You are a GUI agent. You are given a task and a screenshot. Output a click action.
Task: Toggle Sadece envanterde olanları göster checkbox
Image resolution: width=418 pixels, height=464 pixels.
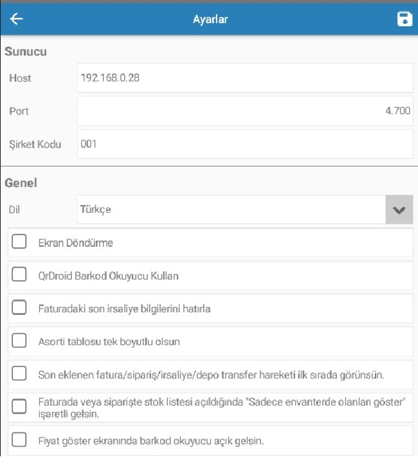tap(19, 406)
